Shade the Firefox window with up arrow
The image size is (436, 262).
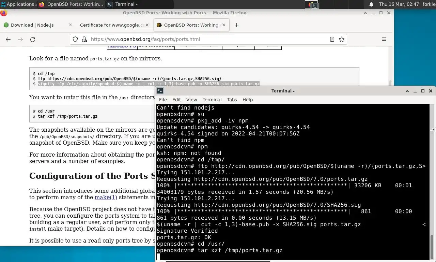[x=365, y=13]
